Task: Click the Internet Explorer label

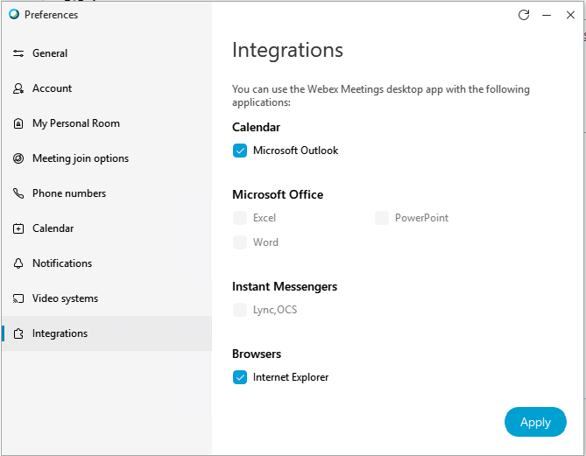Action: [x=291, y=377]
